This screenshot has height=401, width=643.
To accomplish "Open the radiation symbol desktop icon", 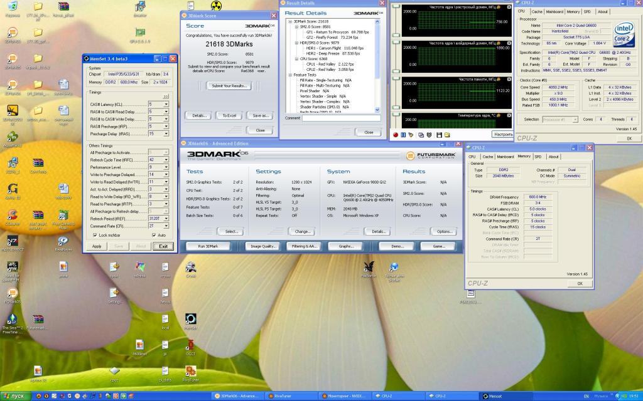I will (x=216, y=6).
